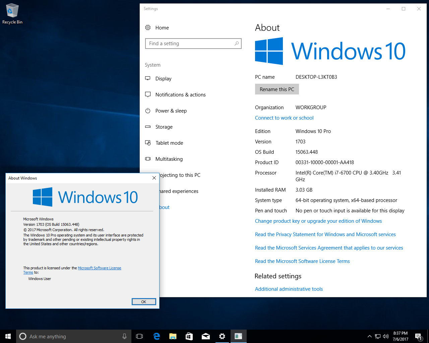Maximize the Settings window

click(x=404, y=9)
